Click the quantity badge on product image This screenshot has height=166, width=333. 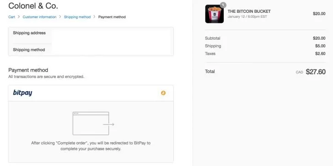(223, 5)
